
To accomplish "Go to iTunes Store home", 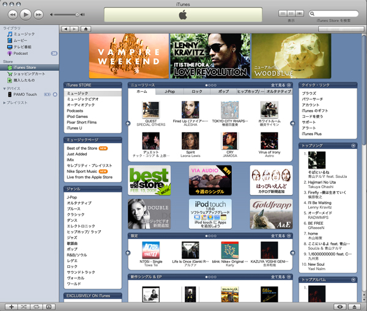I will point(86,29).
